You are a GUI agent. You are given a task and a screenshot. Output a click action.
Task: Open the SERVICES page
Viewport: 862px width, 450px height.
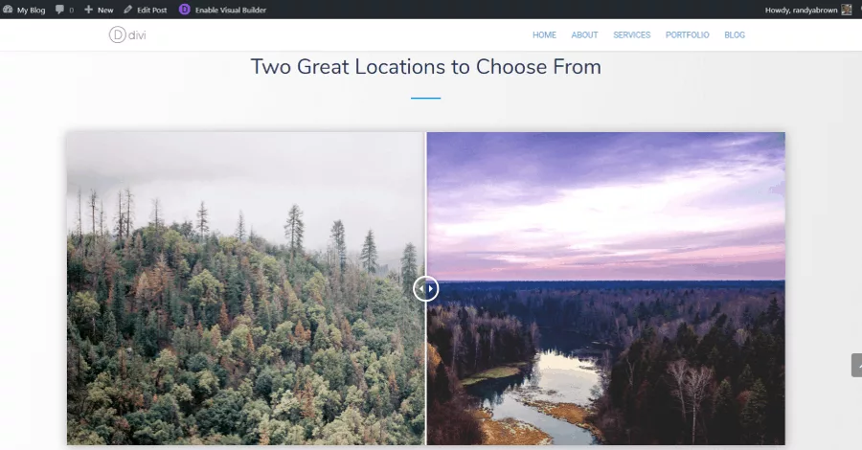[632, 34]
